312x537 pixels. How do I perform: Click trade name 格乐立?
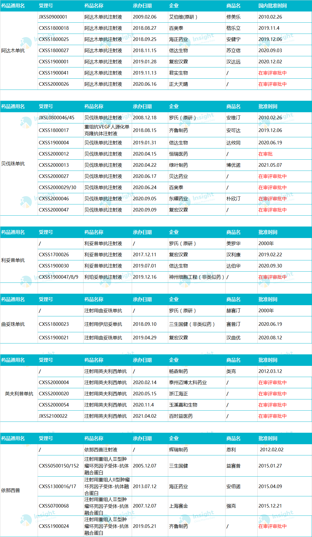pos(233,28)
